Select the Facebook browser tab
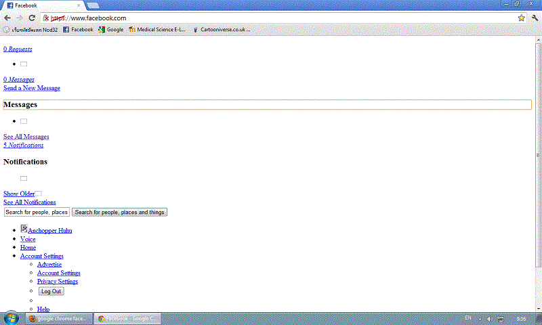542x325 pixels. pyautogui.click(x=43, y=5)
